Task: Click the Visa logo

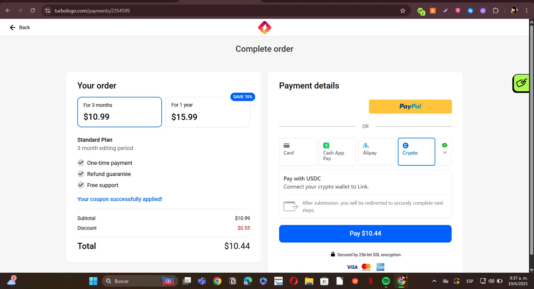Action: click(352, 267)
